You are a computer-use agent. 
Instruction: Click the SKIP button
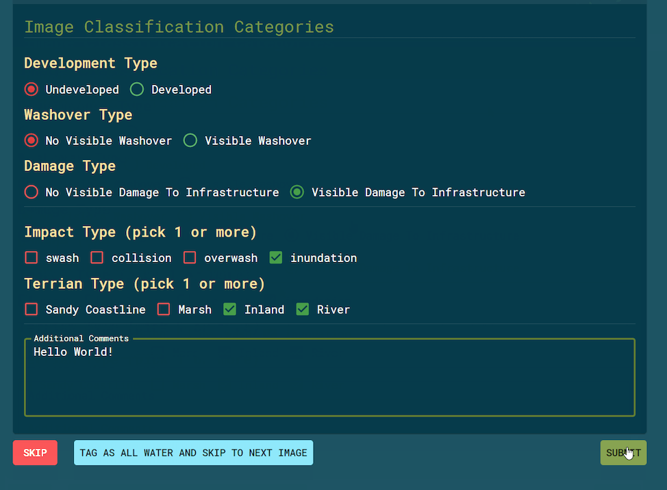[35, 452]
